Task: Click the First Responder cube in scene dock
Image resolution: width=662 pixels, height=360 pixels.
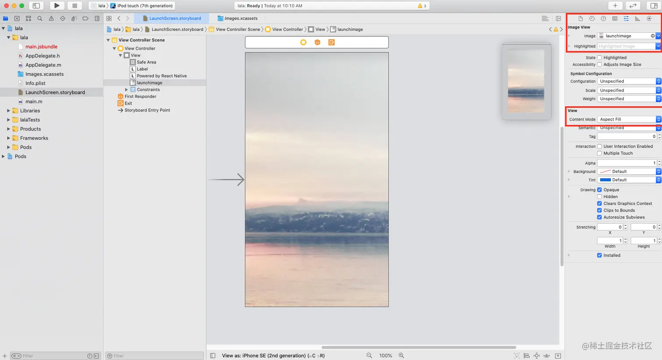Action: tap(317, 42)
